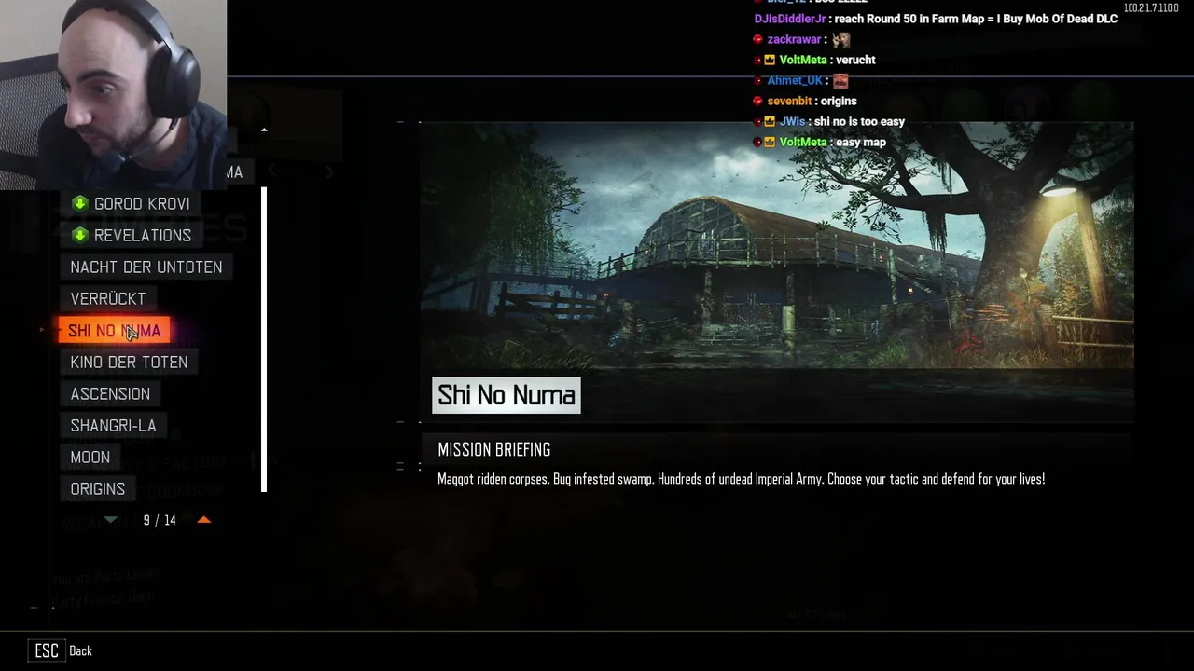Click the emote image in zackrawar's message
Screen dimensions: 1194x671
[841, 39]
